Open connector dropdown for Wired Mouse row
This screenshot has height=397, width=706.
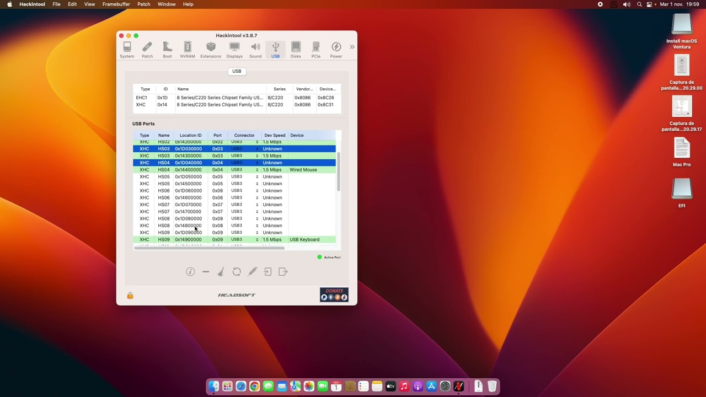[244, 170]
